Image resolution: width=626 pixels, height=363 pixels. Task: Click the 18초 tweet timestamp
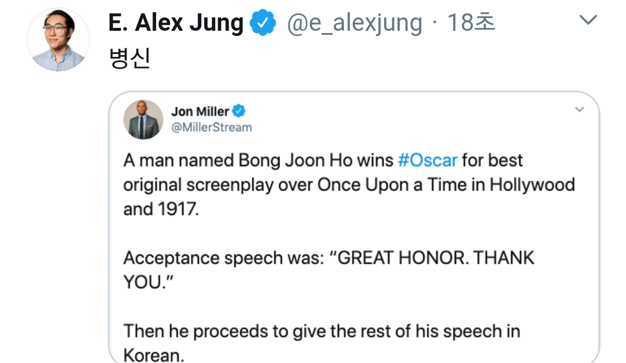(471, 23)
